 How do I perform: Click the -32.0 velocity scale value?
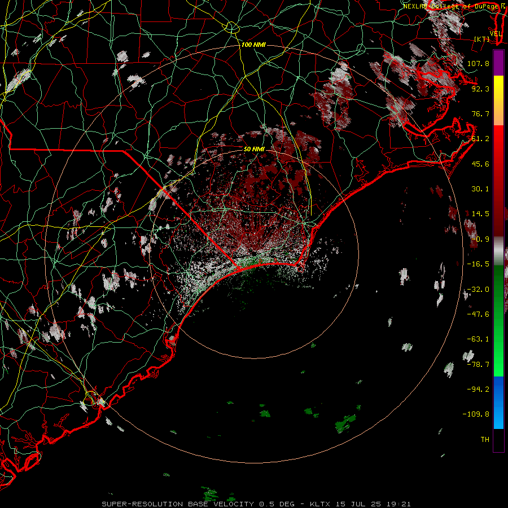478,290
